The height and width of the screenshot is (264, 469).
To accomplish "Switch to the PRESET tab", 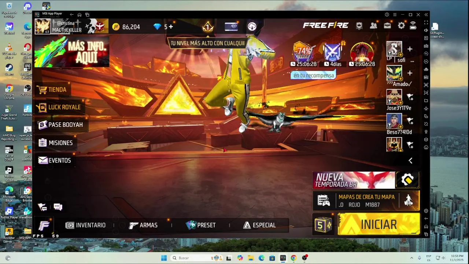I will point(201,225).
